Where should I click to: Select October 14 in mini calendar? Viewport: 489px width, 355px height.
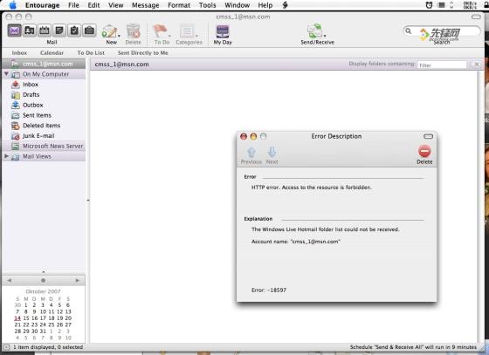[17, 318]
